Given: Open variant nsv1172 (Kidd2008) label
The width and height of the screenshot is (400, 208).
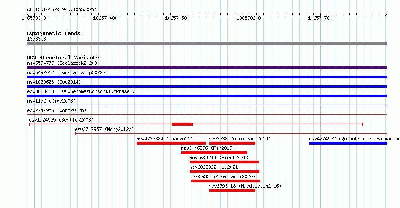Looking at the screenshot, I should (51, 101).
